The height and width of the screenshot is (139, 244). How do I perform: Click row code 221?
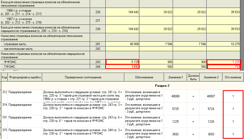pyautogui.click(x=98, y=21)
